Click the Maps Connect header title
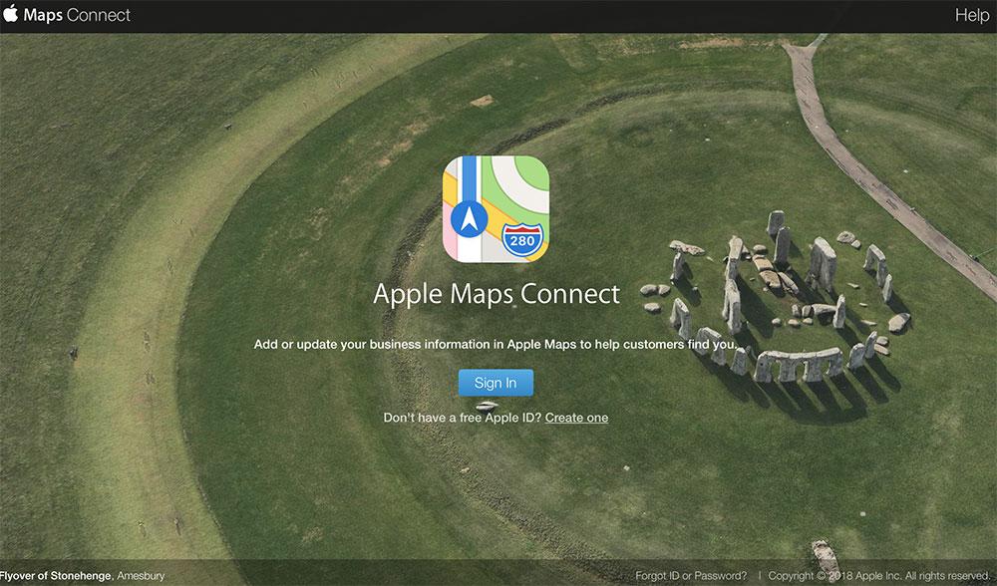This screenshot has height=586, width=997. 77,15
